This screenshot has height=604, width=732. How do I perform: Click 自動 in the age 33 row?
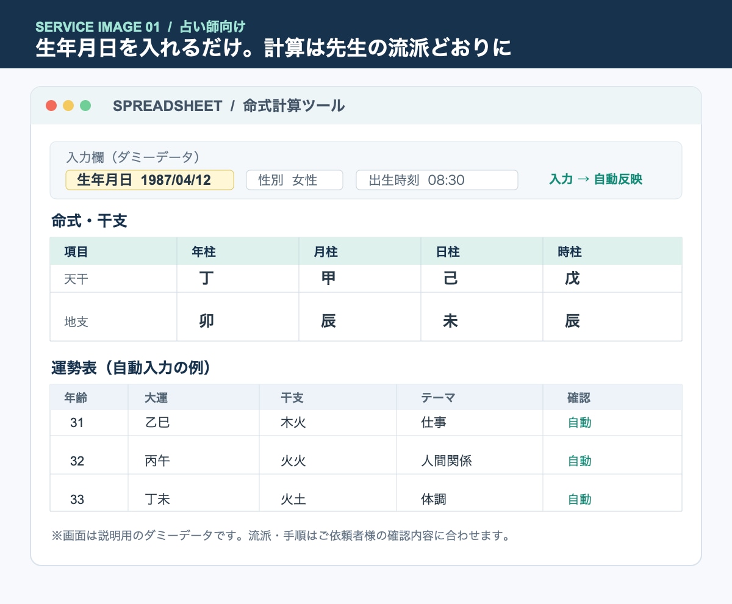click(579, 500)
